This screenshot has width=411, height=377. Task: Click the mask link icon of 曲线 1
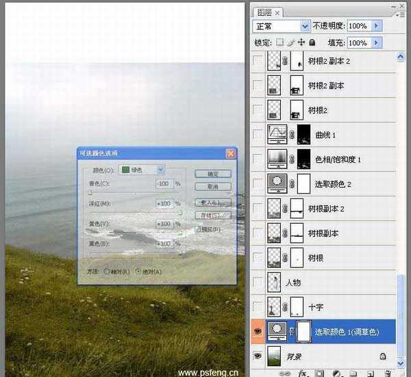(x=292, y=135)
